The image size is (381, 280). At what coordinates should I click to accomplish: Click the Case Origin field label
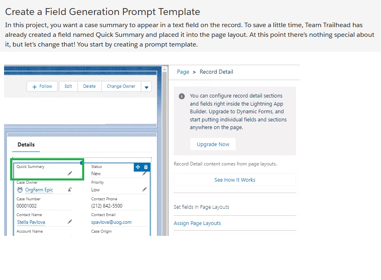pyautogui.click(x=101, y=231)
